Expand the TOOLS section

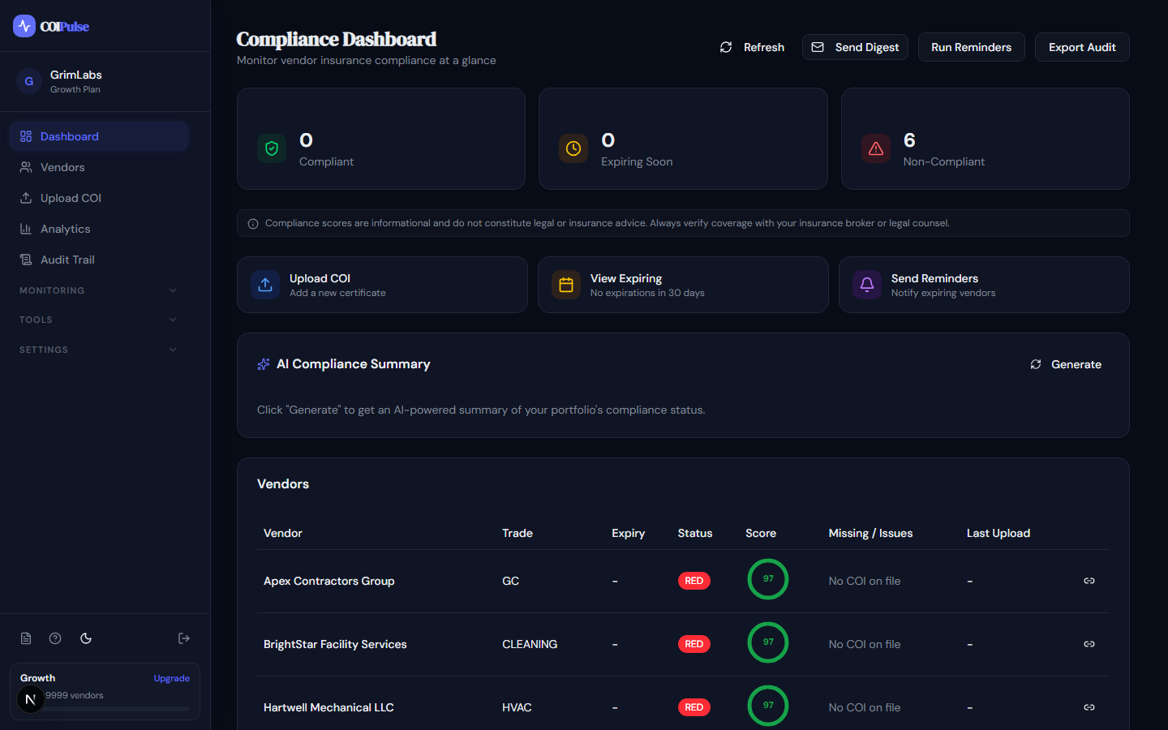(99, 320)
